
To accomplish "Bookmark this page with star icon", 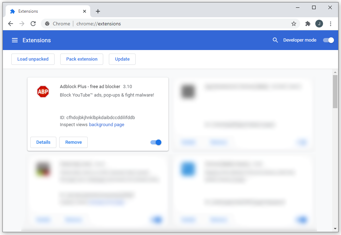I will click(293, 24).
